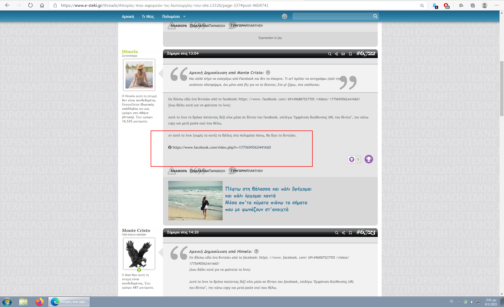Expand the Πολυμέσα dropdown arrow
The image size is (504, 307).
[x=184, y=17]
